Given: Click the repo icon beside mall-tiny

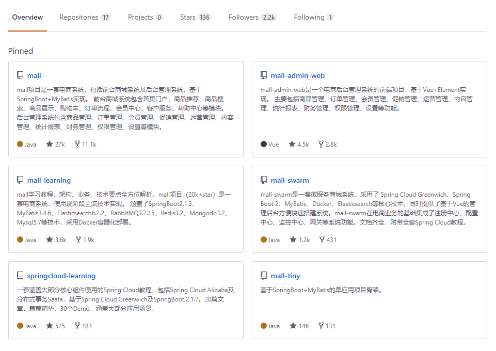Looking at the screenshot, I should (264, 276).
